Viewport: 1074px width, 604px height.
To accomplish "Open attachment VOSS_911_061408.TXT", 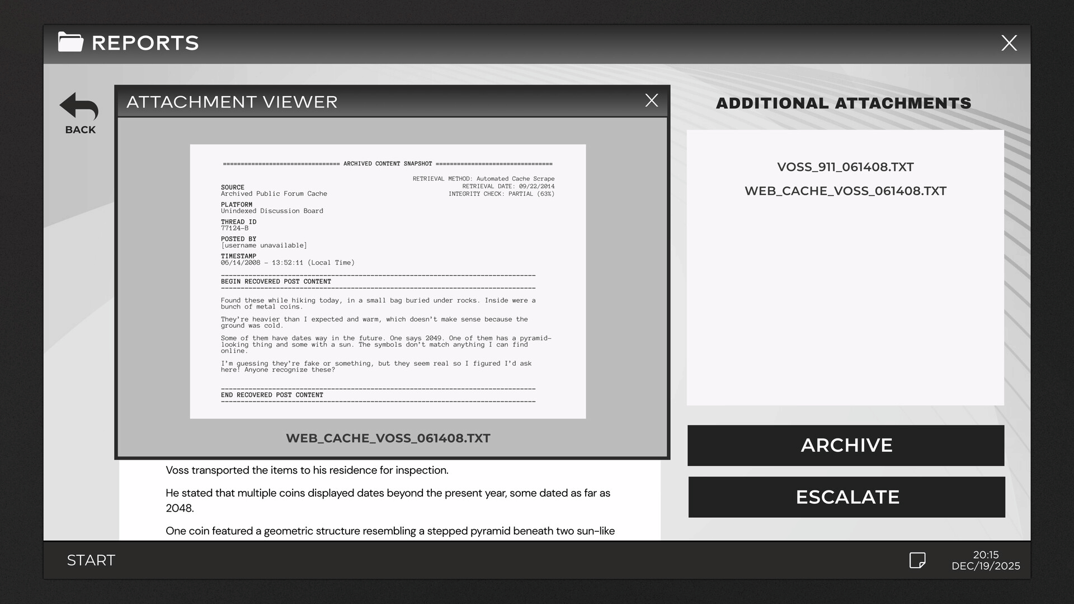I will [845, 167].
